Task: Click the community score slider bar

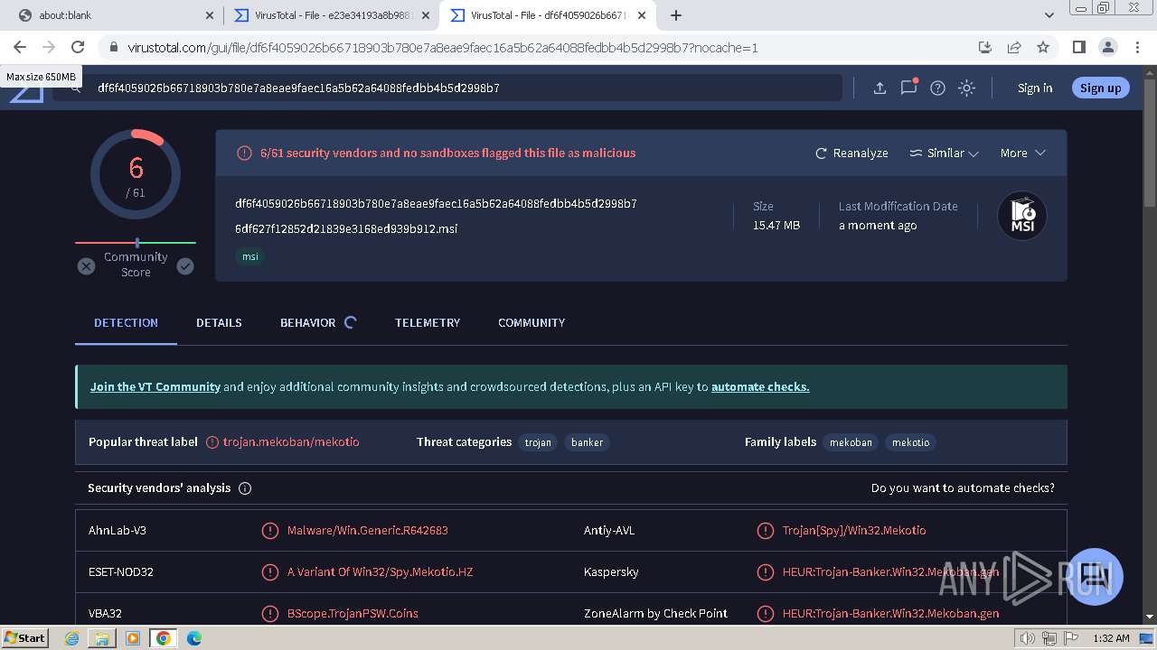Action: pyautogui.click(x=136, y=243)
